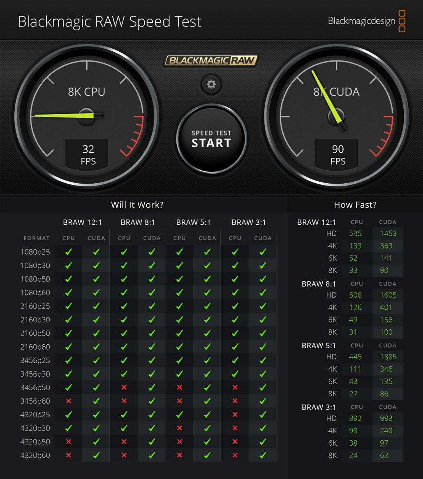
Task: Switch to the How Fast panel
Action: (x=355, y=205)
